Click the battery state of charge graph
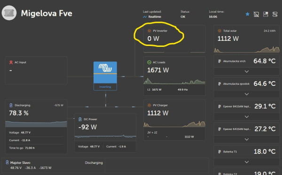 36,124
